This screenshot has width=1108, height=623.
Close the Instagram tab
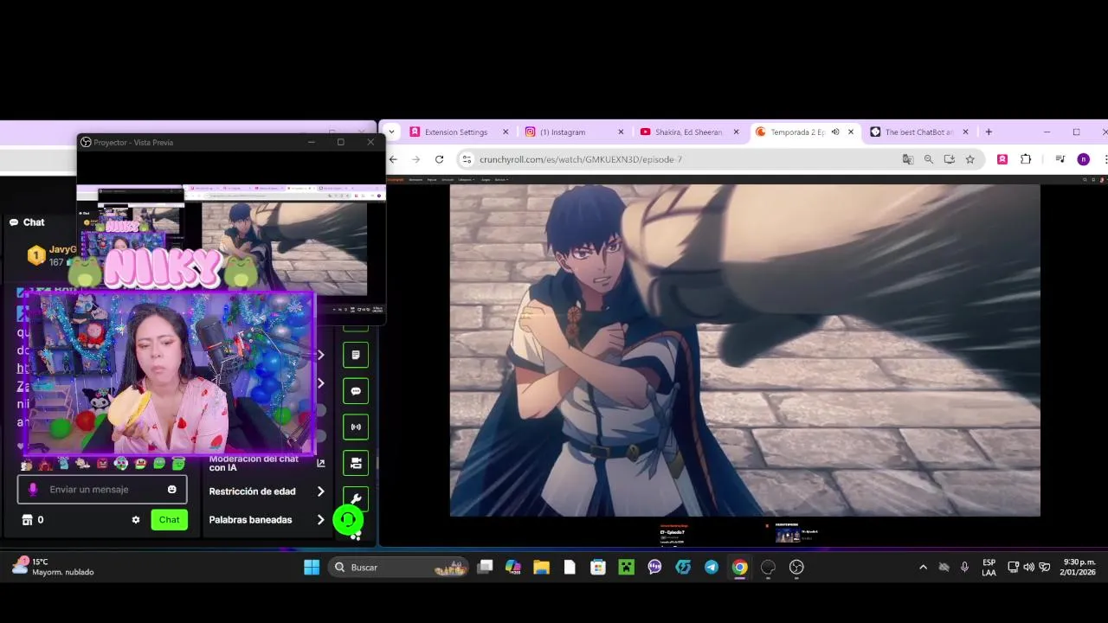pos(621,132)
